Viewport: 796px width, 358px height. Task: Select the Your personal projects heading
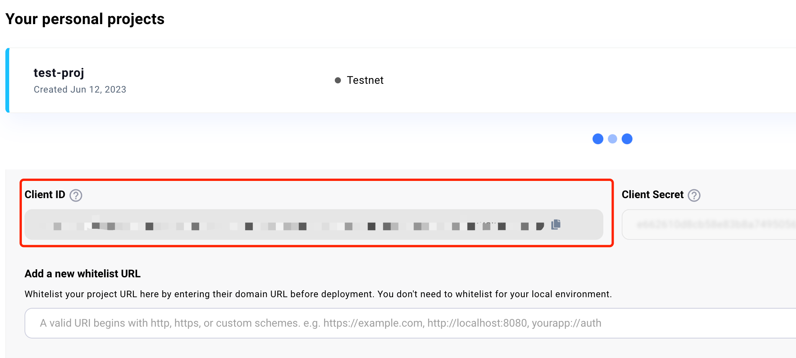point(86,18)
